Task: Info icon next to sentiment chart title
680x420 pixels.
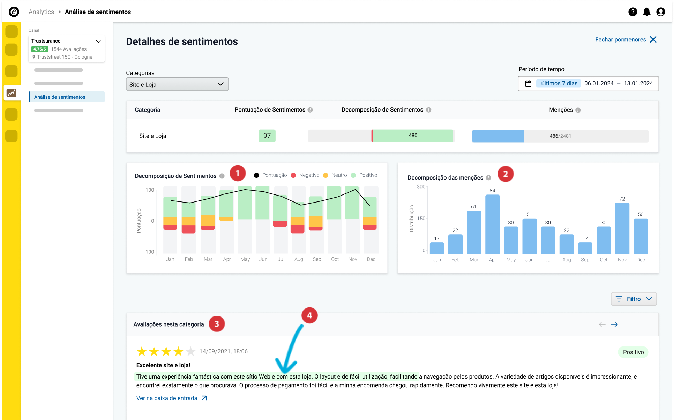Action: [x=222, y=176]
